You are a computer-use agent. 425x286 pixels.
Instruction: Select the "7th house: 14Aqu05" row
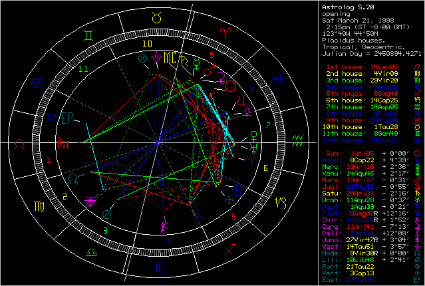tap(374, 107)
